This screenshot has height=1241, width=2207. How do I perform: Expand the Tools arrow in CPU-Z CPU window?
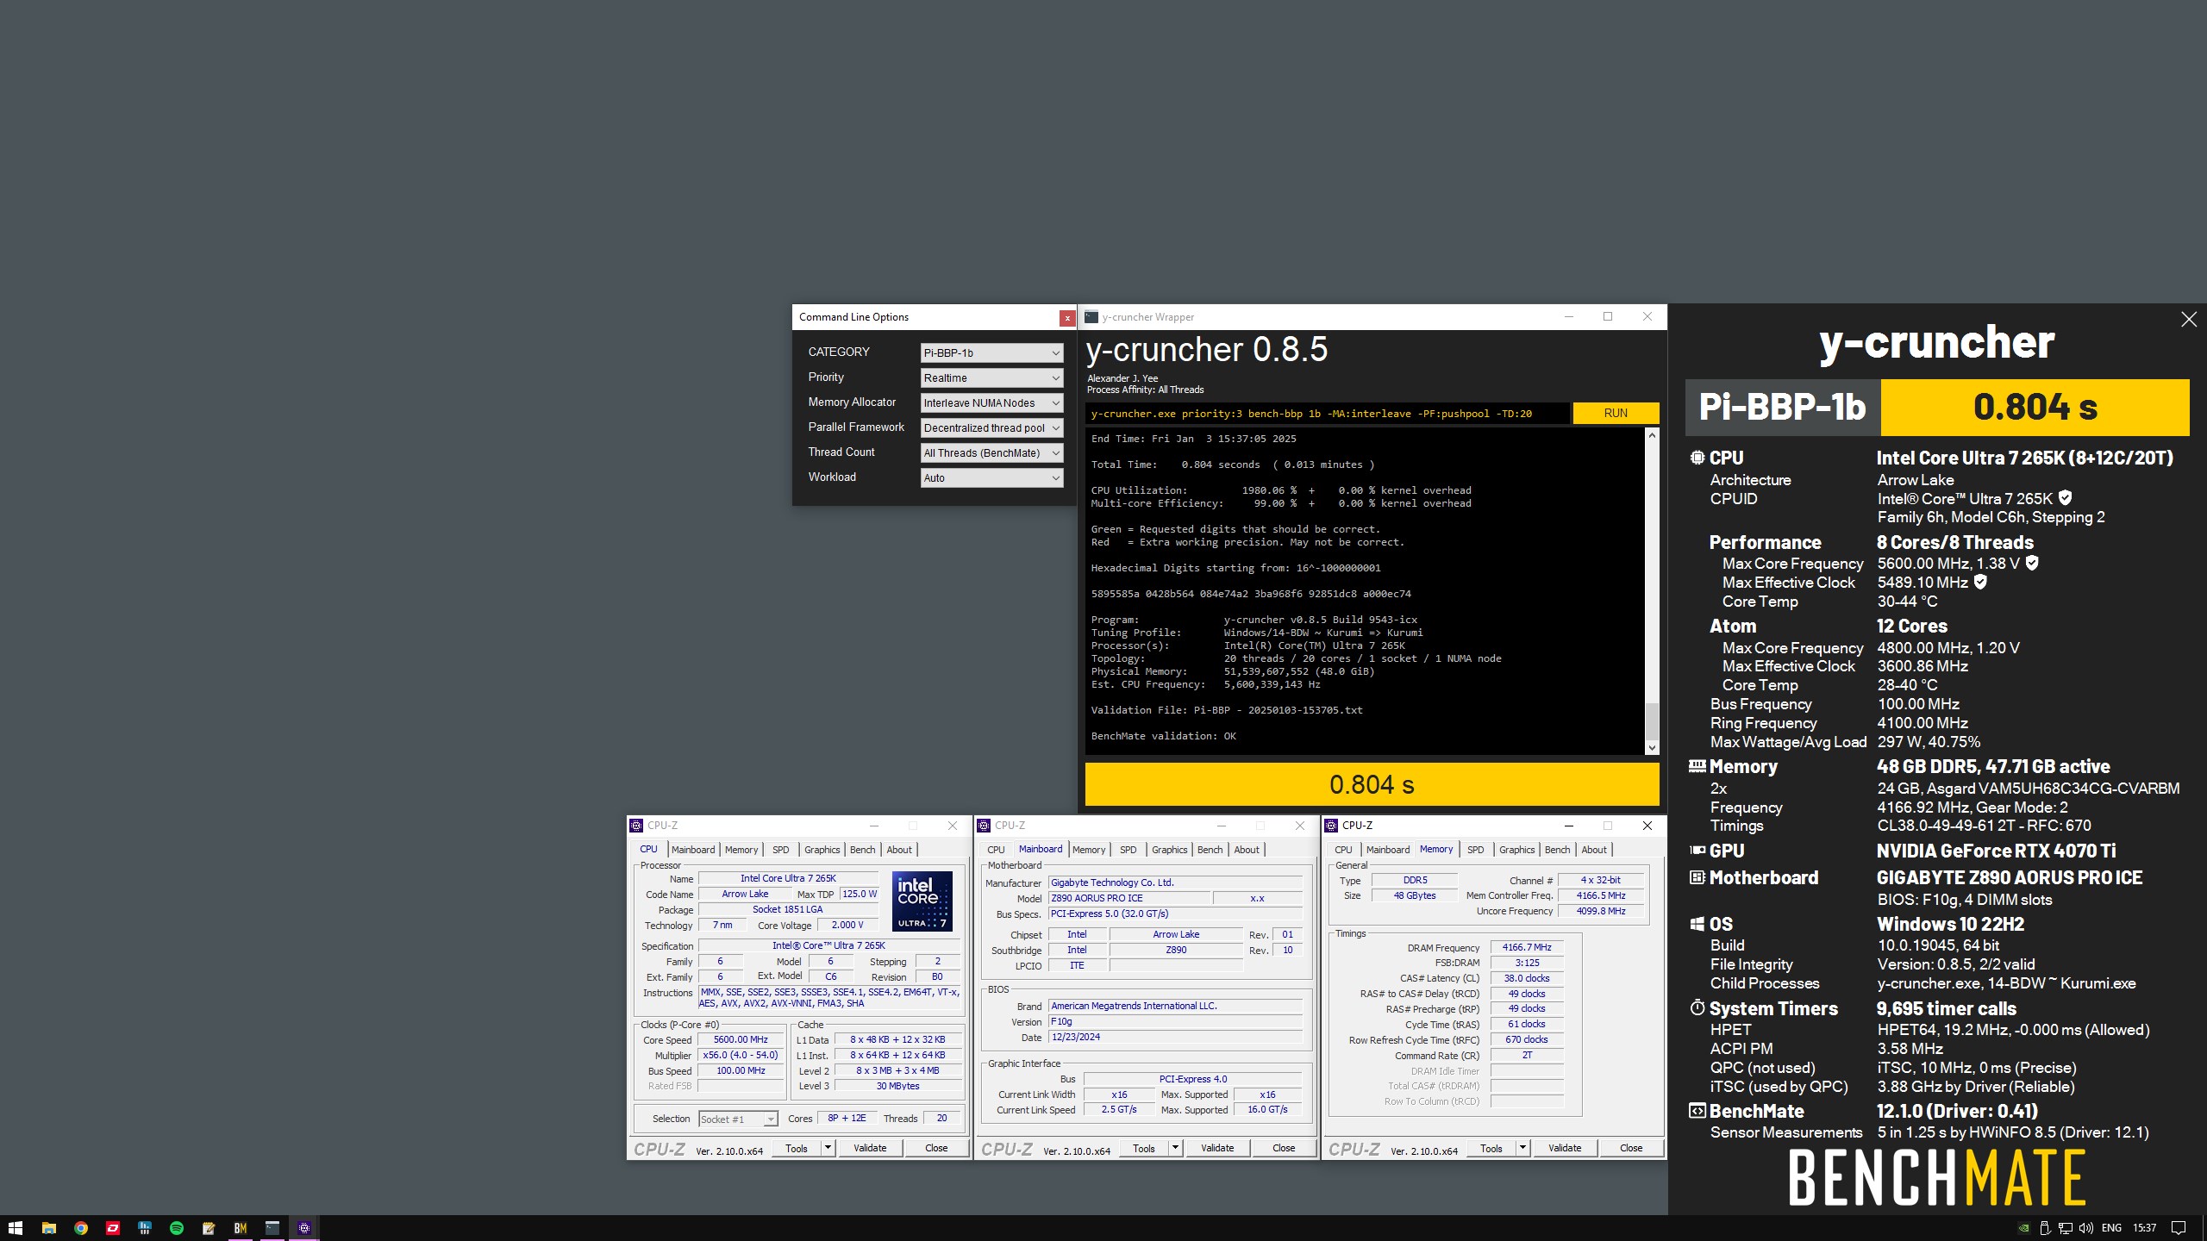(828, 1148)
